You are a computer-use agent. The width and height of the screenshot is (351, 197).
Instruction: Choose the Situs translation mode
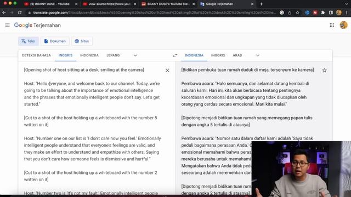coord(82,41)
